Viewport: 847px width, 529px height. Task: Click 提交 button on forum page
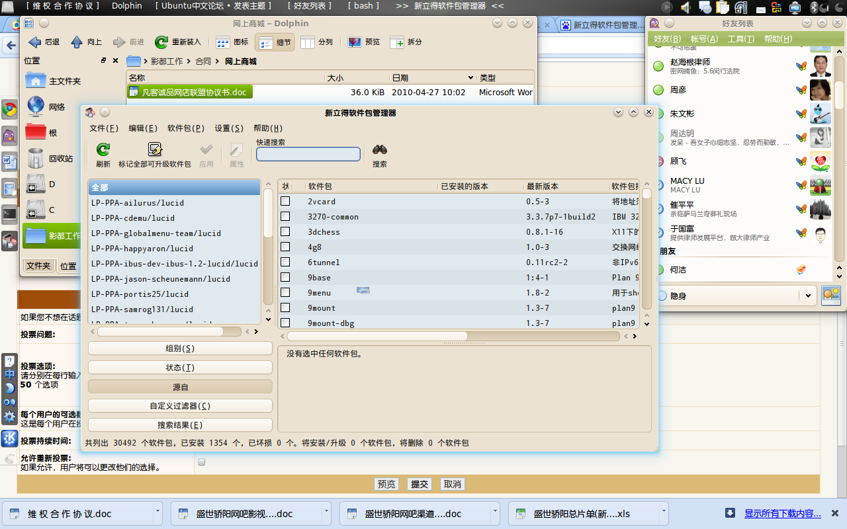(420, 484)
